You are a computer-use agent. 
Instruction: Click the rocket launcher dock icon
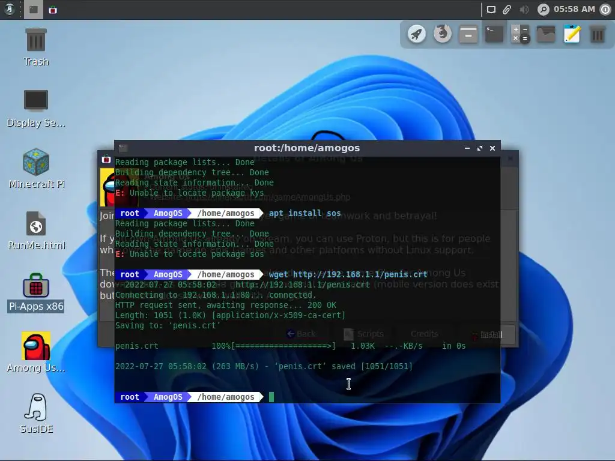tap(416, 34)
